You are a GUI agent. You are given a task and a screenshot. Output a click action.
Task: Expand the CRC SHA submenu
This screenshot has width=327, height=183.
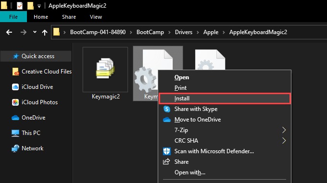225,141
